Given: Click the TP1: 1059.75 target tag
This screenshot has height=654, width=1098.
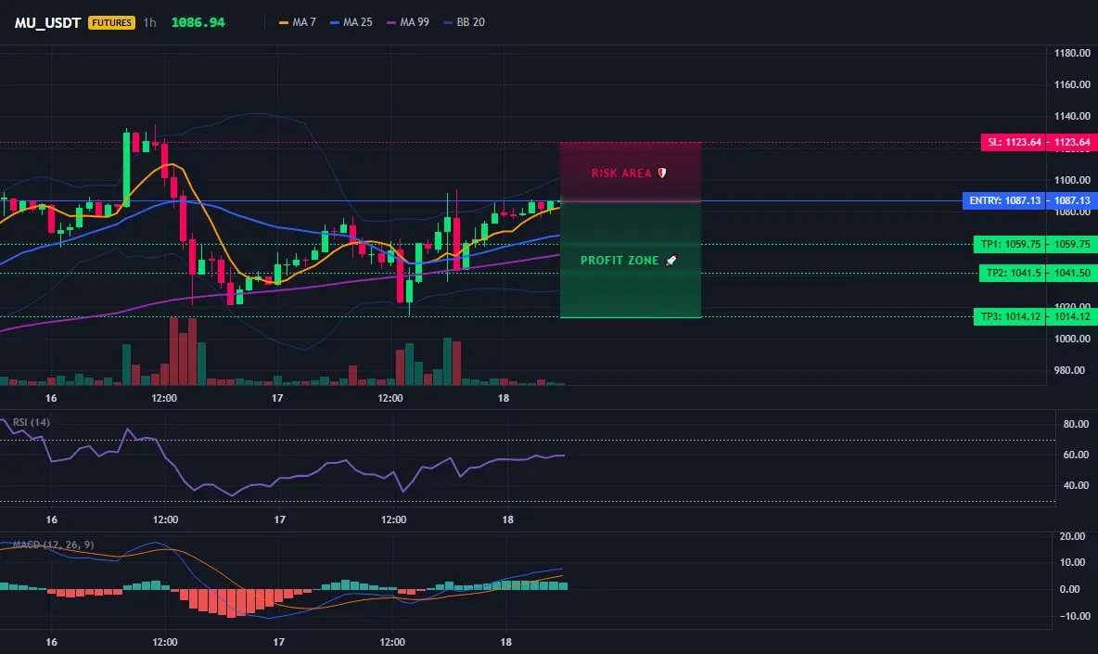Looking at the screenshot, I should [x=1011, y=244].
